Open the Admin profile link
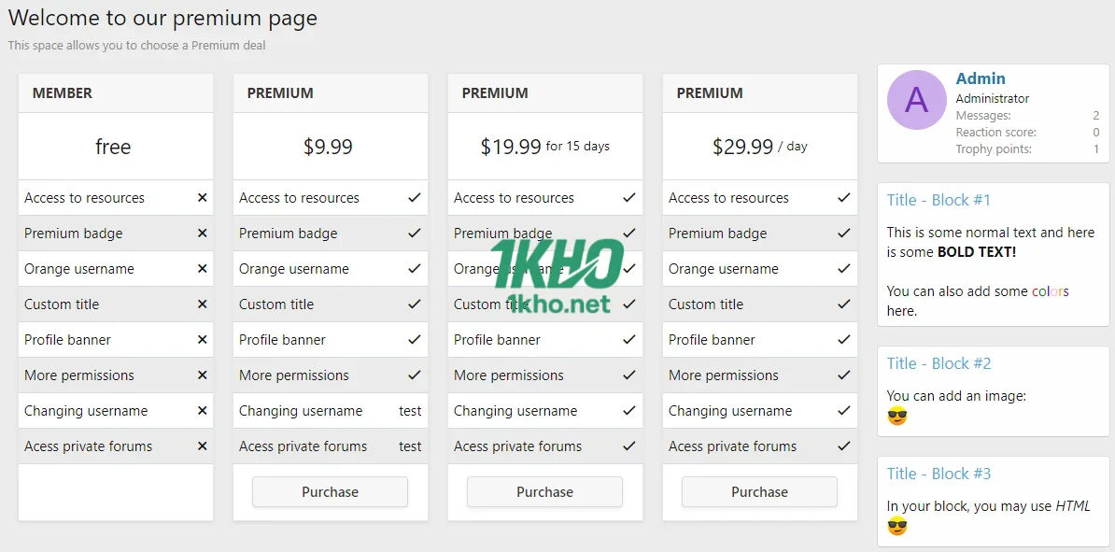 click(x=981, y=78)
